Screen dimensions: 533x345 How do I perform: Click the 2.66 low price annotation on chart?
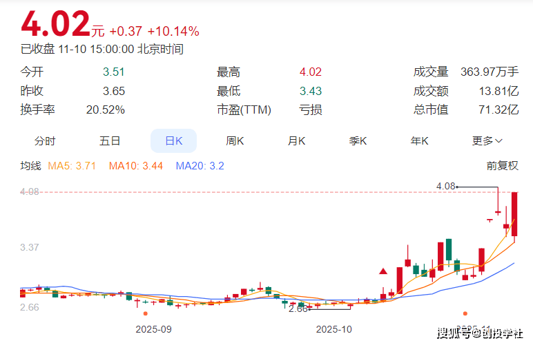point(298,309)
